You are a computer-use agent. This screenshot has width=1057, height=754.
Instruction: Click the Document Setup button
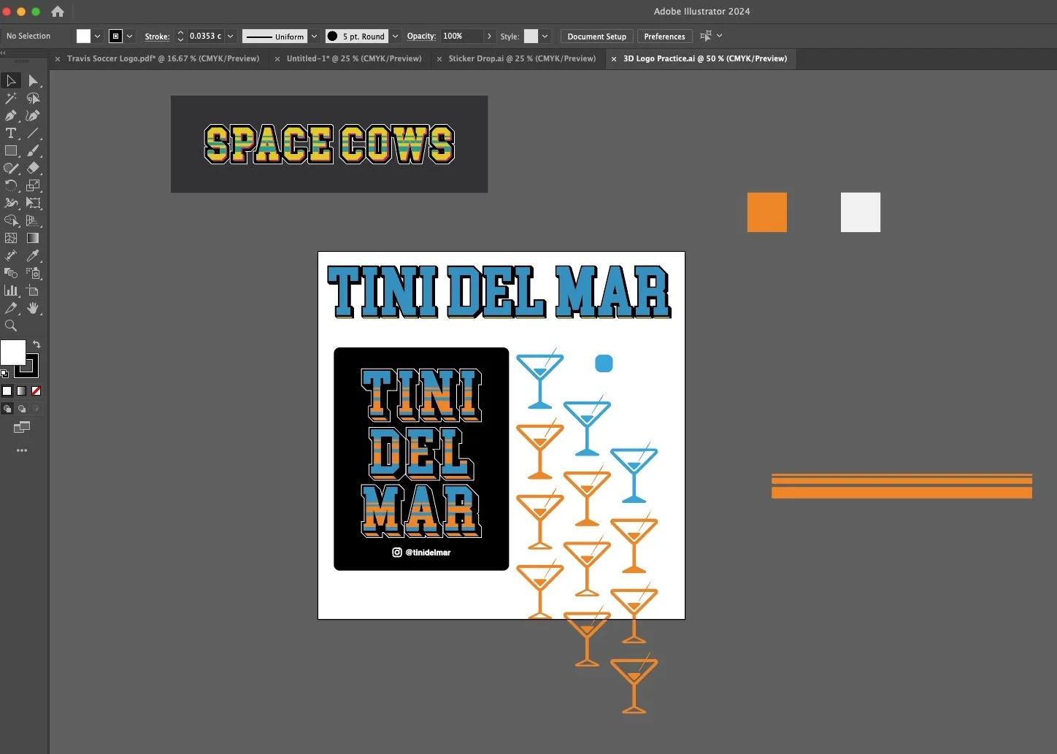pos(596,36)
